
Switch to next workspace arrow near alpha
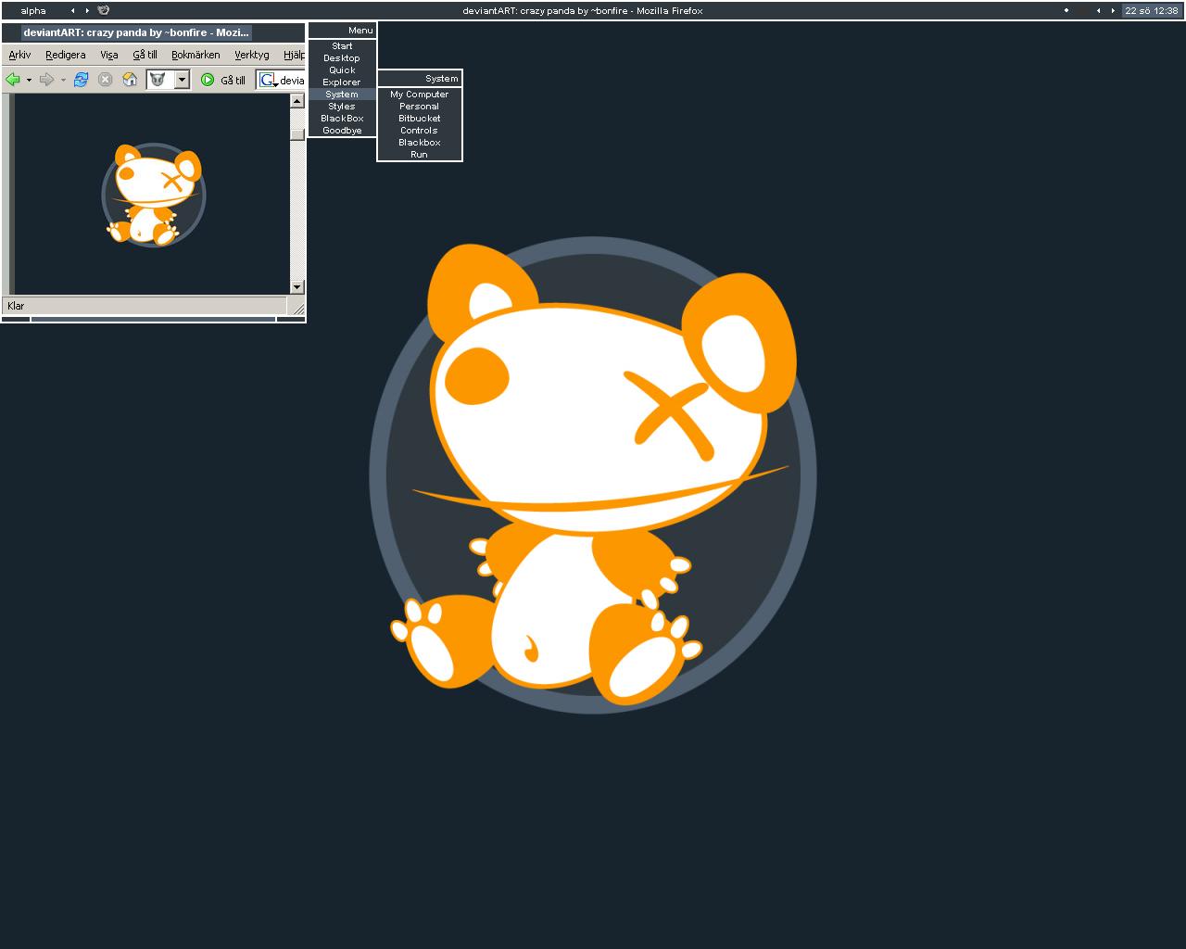87,11
